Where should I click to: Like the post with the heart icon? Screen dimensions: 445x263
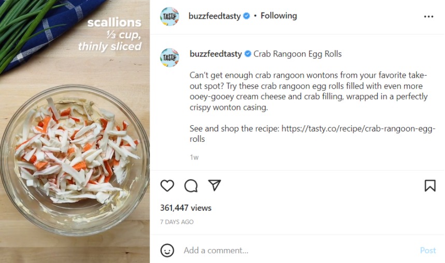[x=167, y=186]
